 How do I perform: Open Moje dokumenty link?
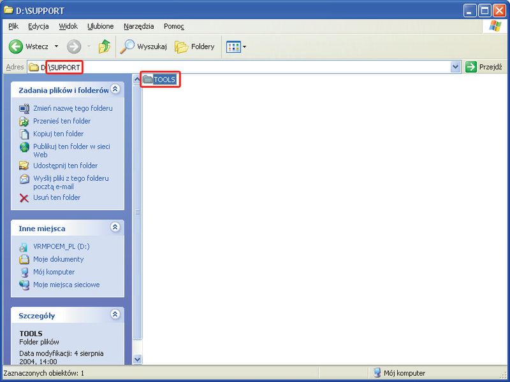58,259
